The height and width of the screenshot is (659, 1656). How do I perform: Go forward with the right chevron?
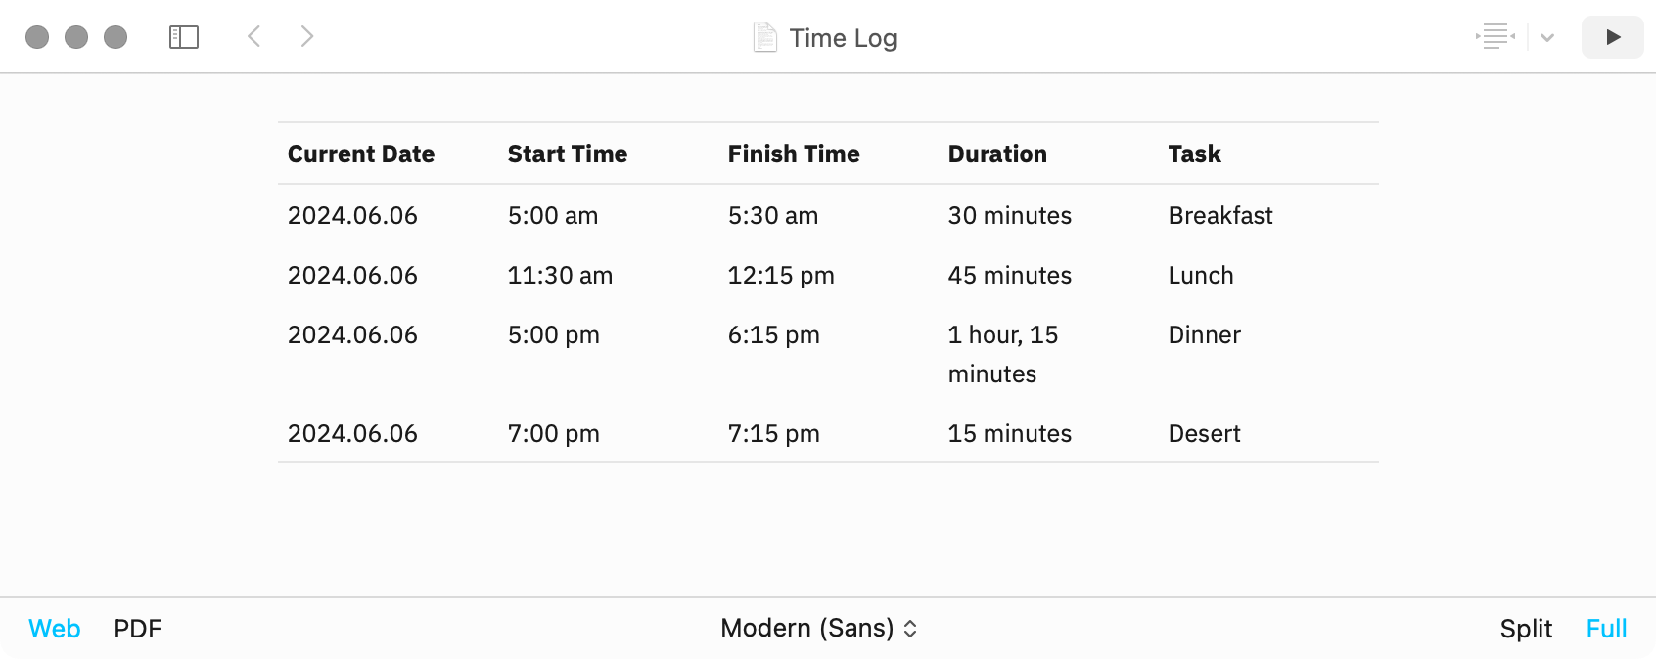click(x=307, y=37)
